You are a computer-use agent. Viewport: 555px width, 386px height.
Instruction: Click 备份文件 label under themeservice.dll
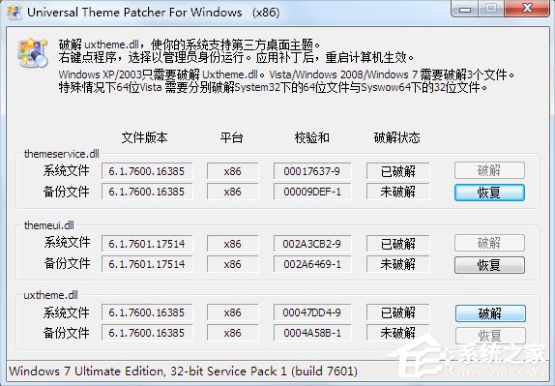(x=66, y=192)
